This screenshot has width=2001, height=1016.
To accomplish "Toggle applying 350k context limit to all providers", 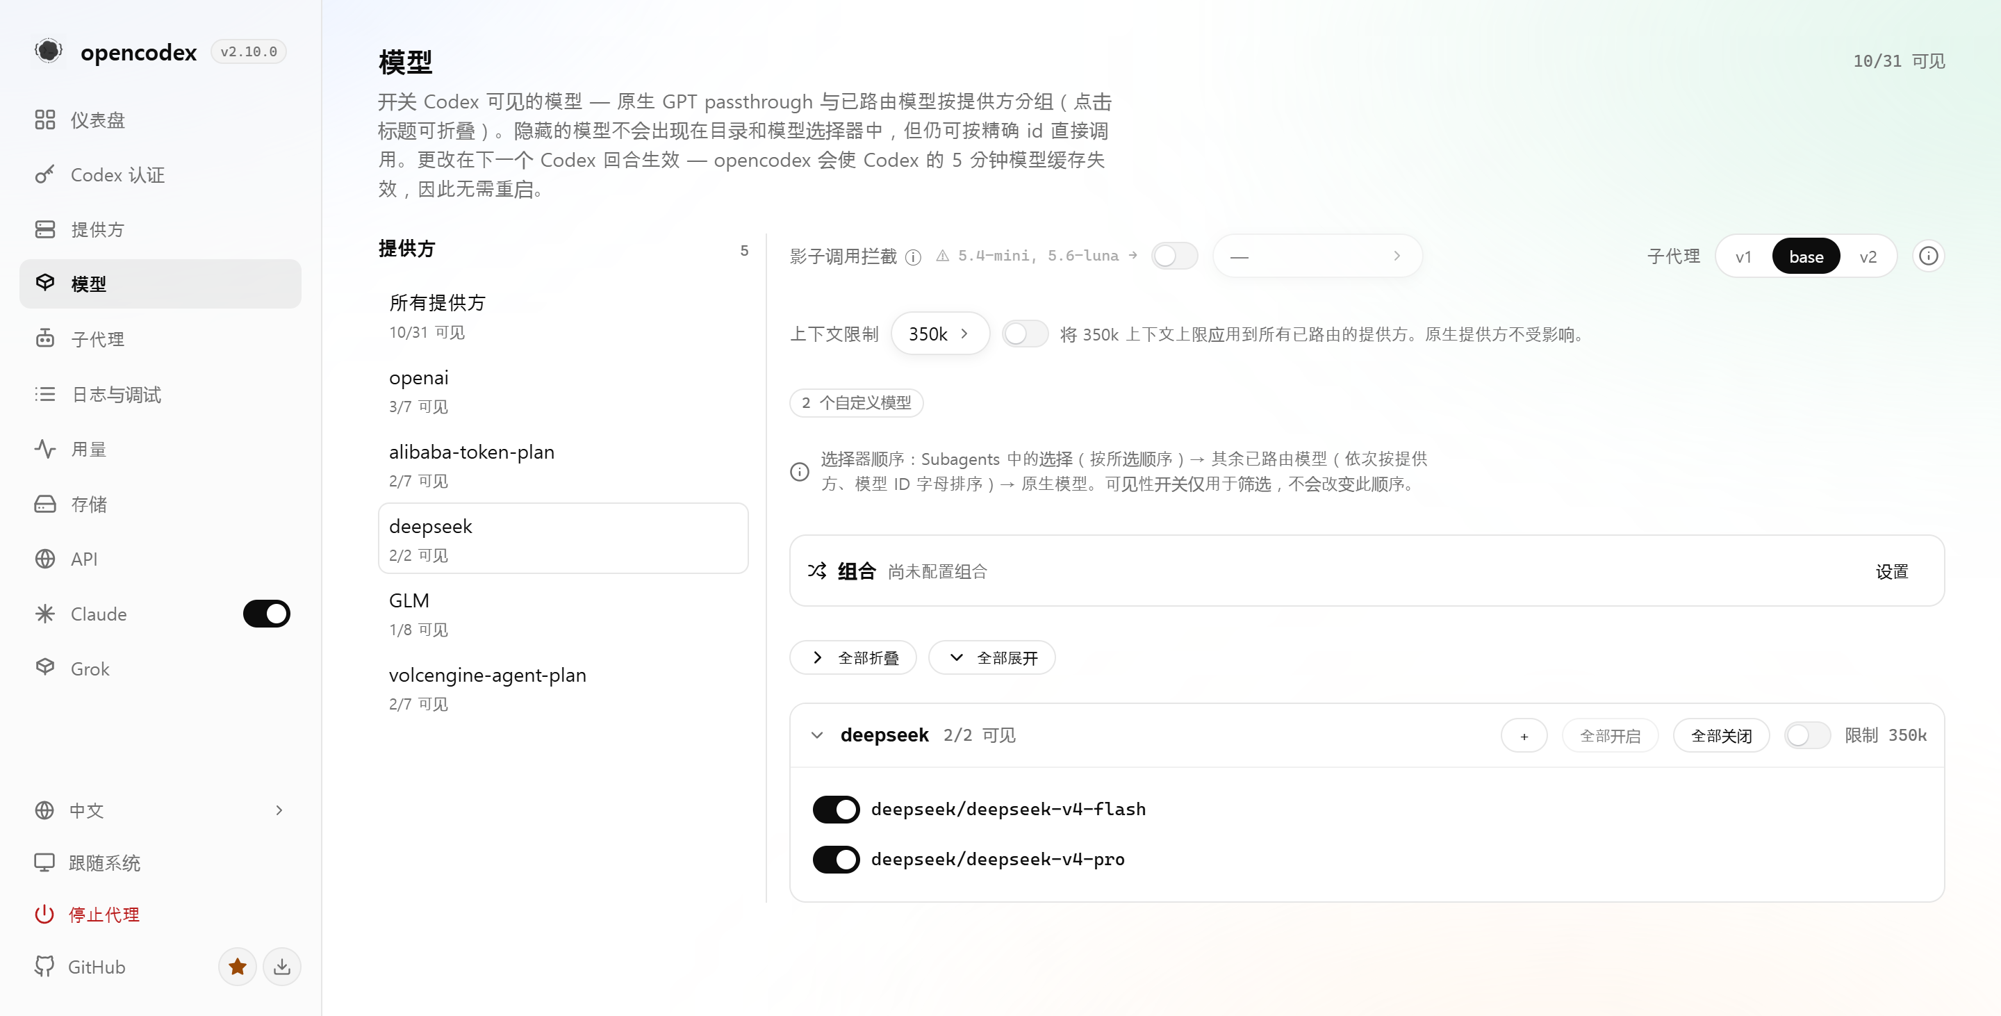I will 1026,334.
